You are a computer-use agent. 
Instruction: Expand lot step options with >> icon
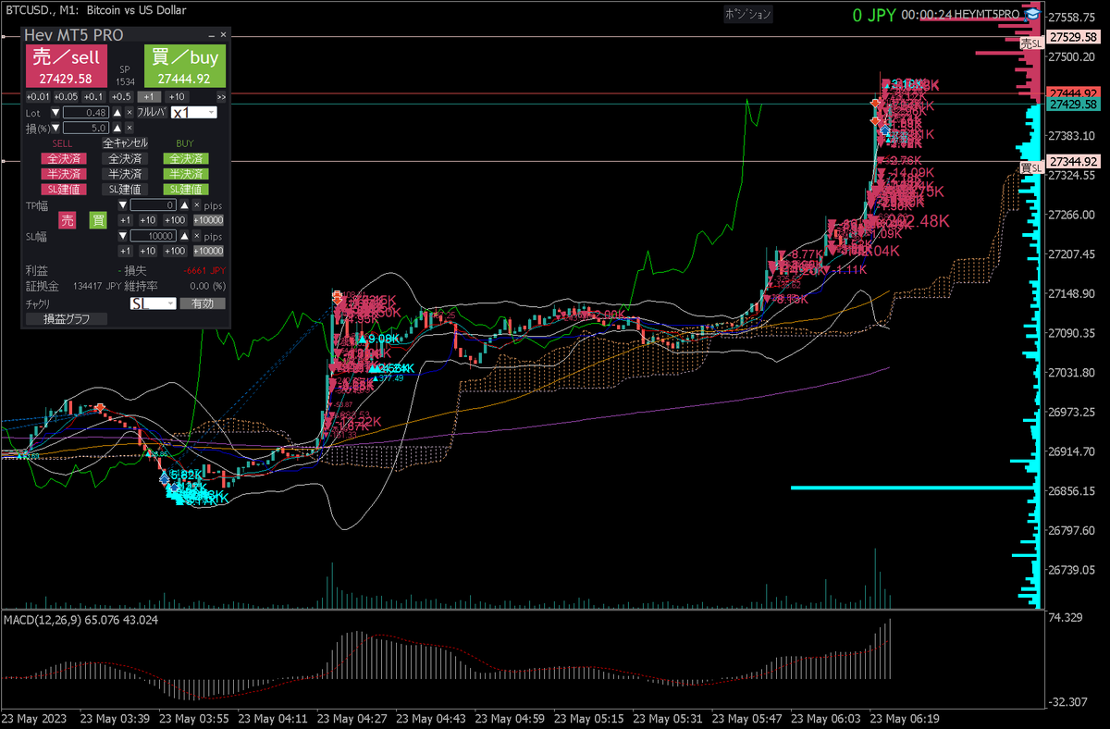[221, 97]
